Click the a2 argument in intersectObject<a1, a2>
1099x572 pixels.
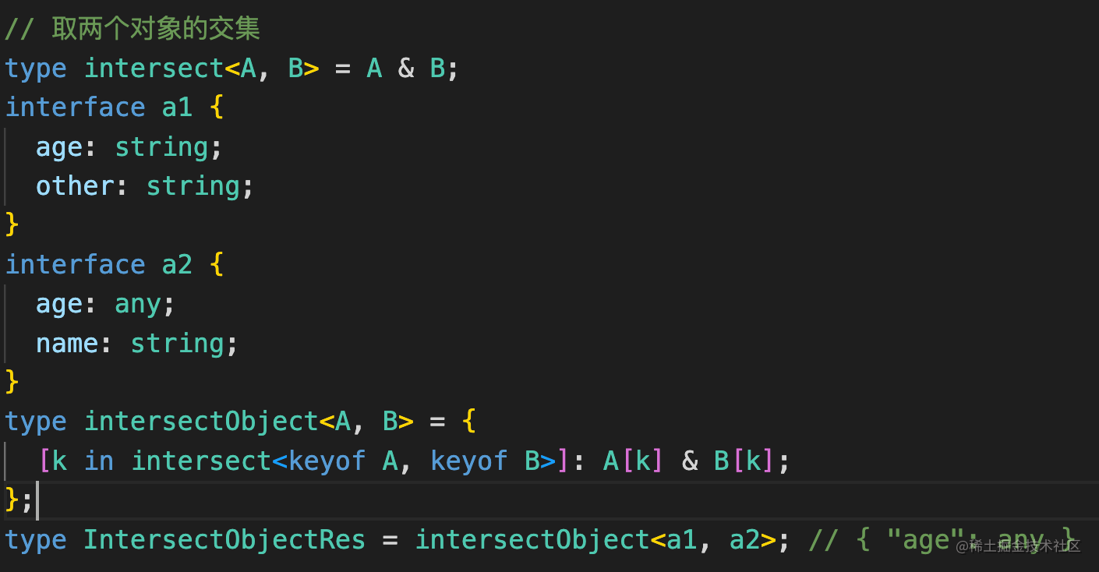point(744,540)
